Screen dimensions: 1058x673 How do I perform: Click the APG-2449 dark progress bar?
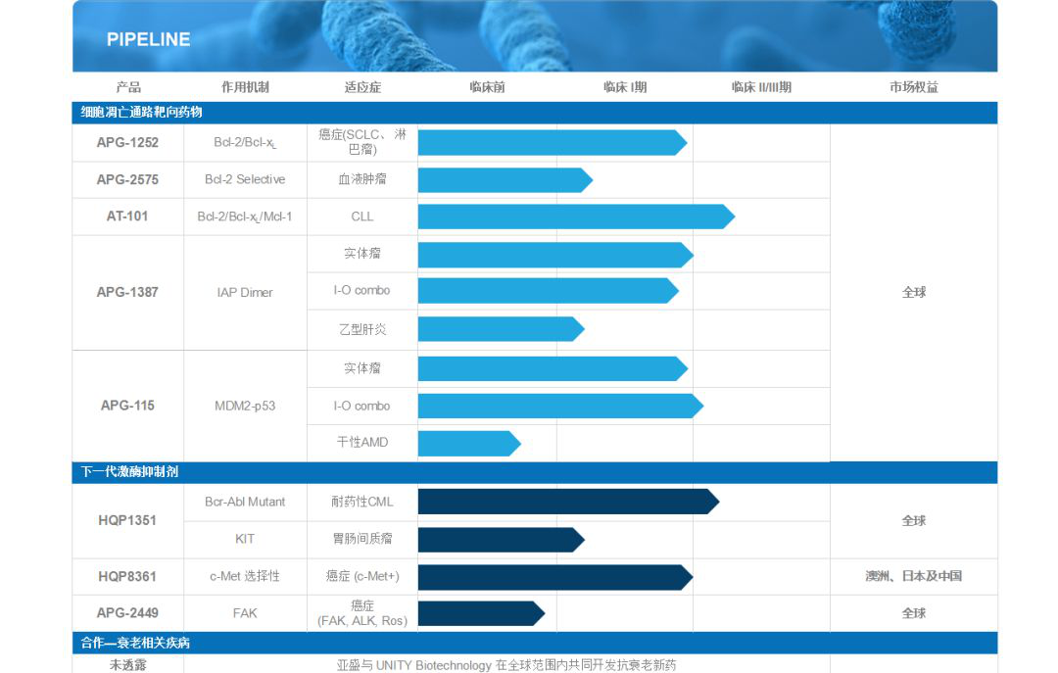[482, 613]
